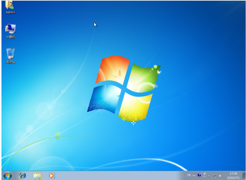Screen dimensions: 246x180
Task: Open the CH input language selector
Action: (x=189, y=176)
